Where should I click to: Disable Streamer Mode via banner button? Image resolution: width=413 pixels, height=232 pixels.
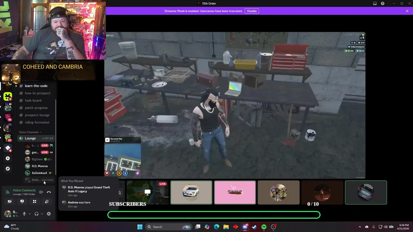pyautogui.click(x=252, y=11)
